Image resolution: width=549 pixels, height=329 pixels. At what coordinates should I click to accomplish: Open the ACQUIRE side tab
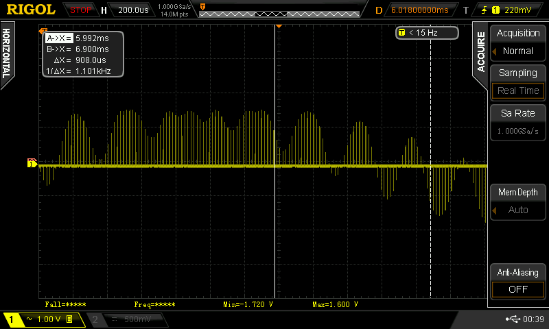[481, 53]
